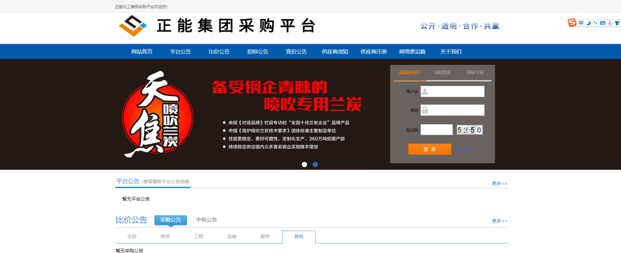Screen dimensions: 621x253
Task: Click 暂无平台公告 text
Action: click(x=136, y=199)
